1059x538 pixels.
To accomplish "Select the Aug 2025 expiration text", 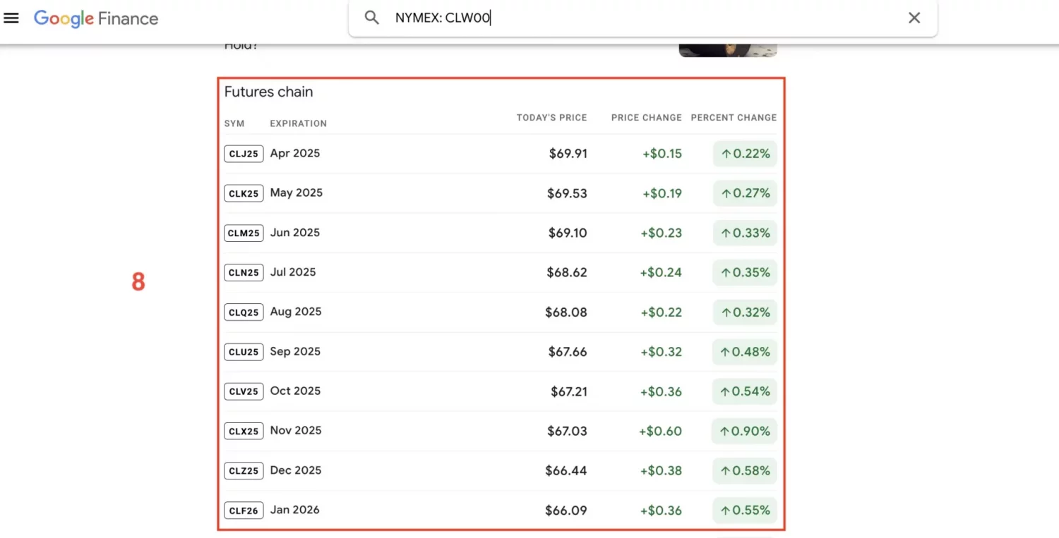I will (296, 311).
